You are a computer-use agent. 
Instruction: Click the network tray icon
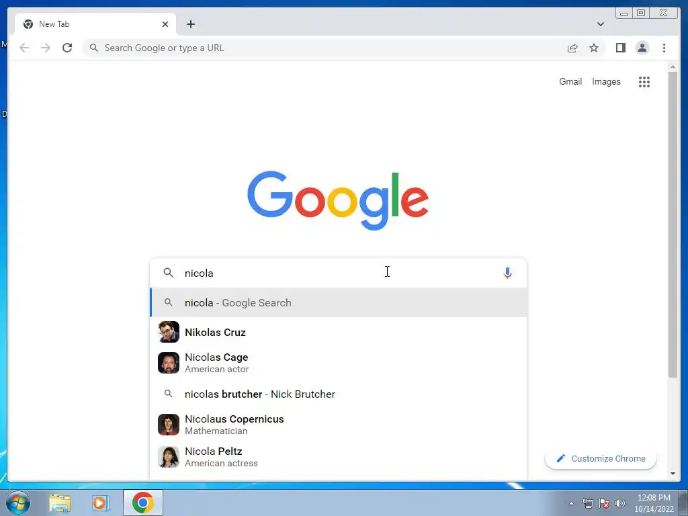click(x=587, y=503)
